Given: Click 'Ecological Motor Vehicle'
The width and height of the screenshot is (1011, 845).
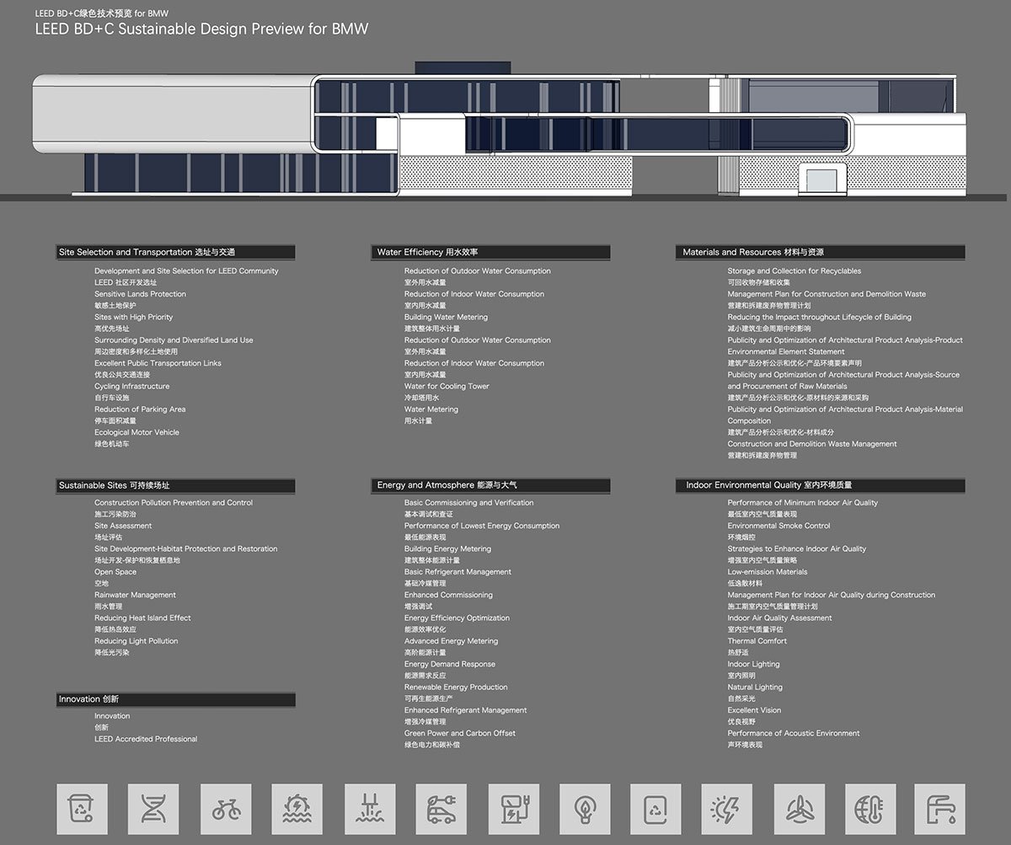Looking at the screenshot, I should 136,432.
